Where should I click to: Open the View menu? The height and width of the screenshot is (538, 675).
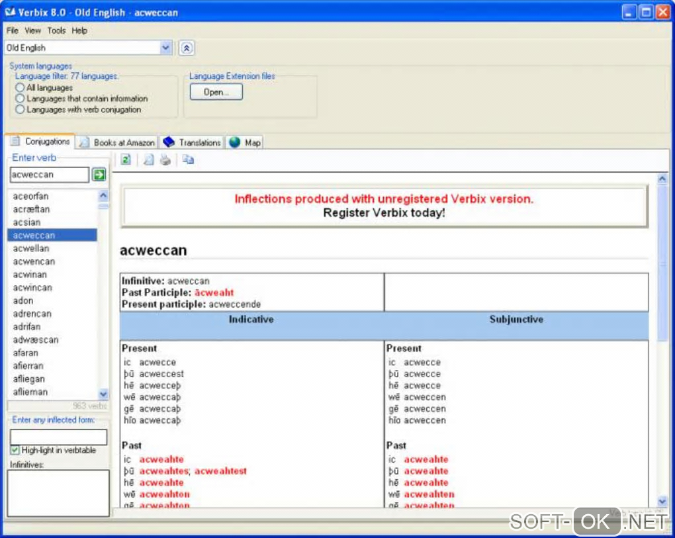pyautogui.click(x=32, y=30)
